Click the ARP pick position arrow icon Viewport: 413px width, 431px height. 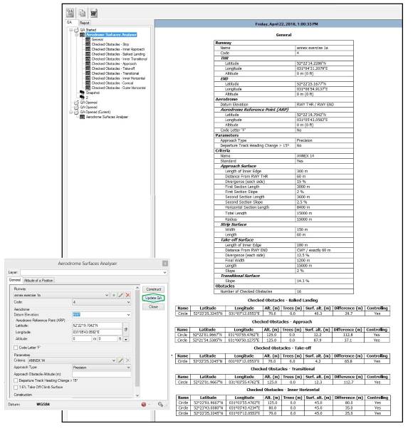point(126,329)
